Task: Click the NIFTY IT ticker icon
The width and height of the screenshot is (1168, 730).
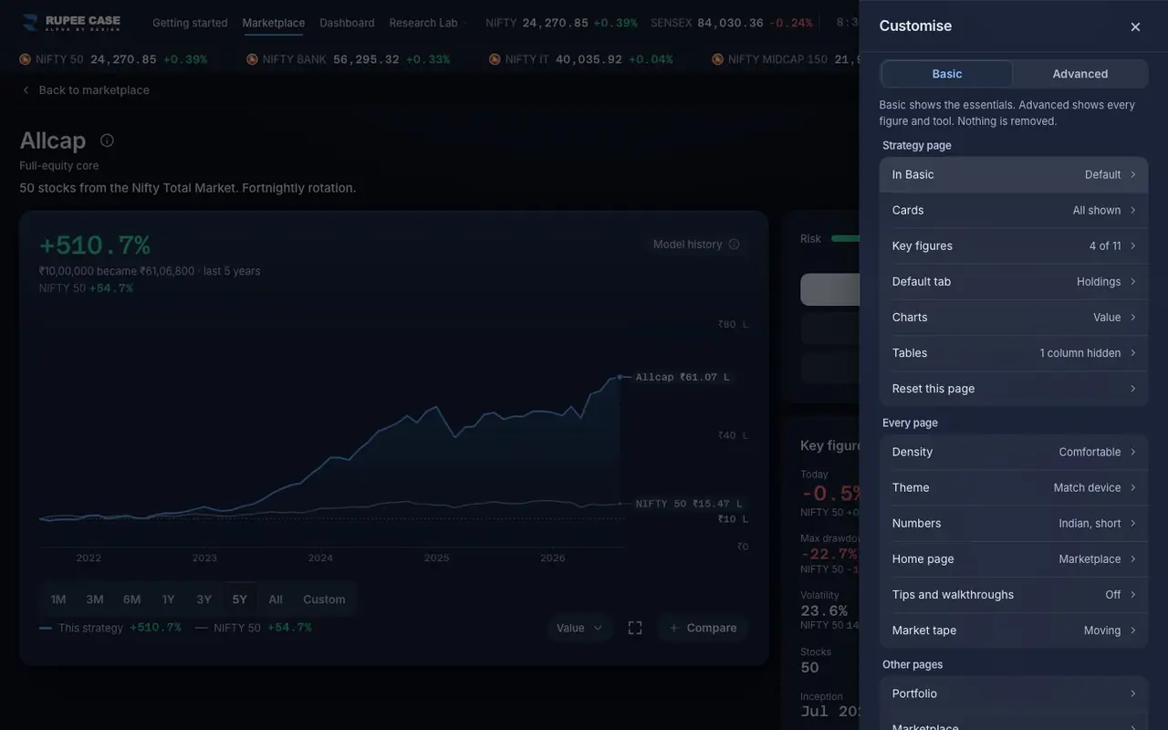Action: (x=495, y=59)
